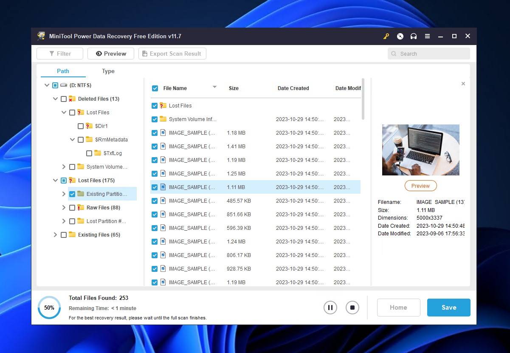Expand the Existing Partition node

[x=64, y=194]
